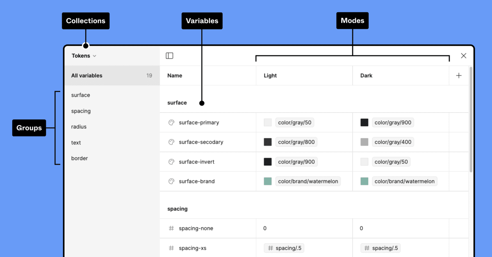
Task: Click the spacing group heading in table
Action: (178, 209)
